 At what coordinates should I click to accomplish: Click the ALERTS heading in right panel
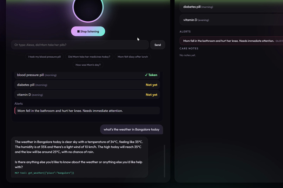(185, 32)
